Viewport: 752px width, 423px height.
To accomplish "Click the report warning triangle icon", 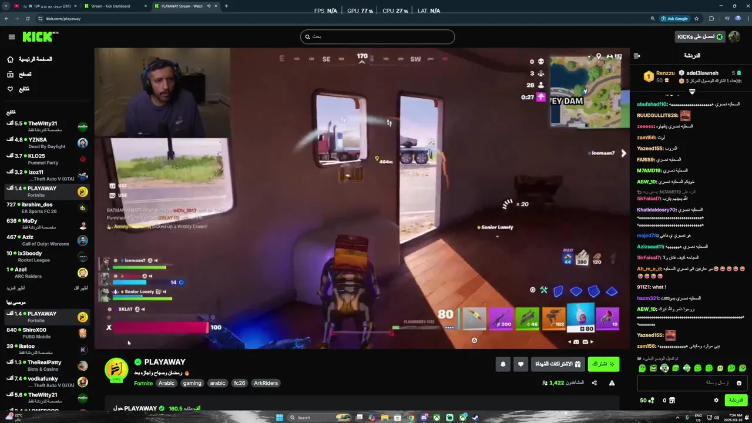I will point(612,383).
